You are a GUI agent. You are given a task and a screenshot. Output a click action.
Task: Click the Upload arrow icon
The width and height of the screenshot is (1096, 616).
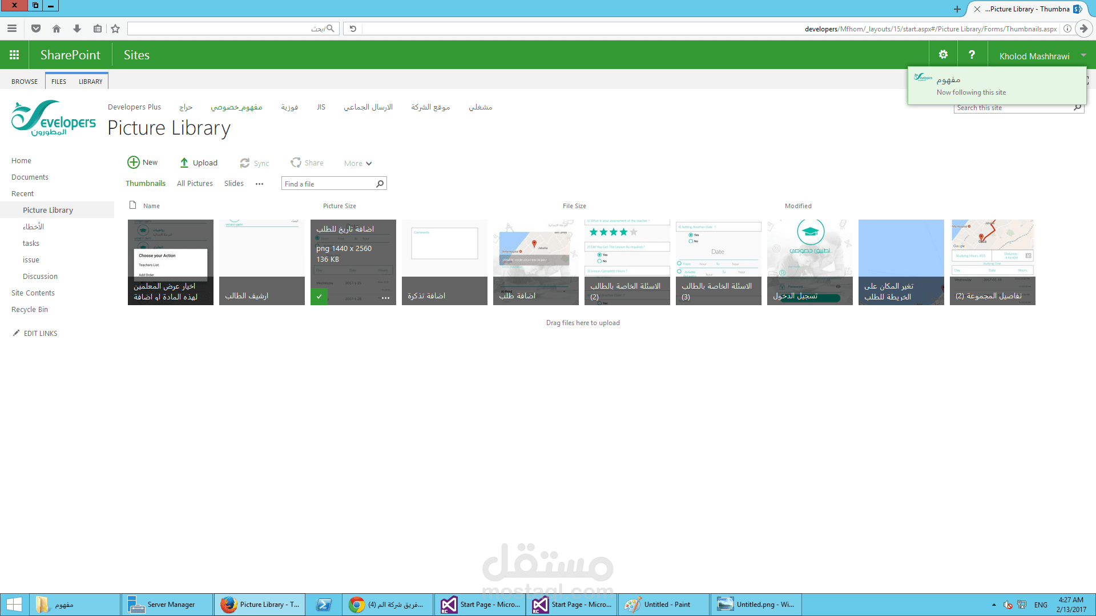184,163
